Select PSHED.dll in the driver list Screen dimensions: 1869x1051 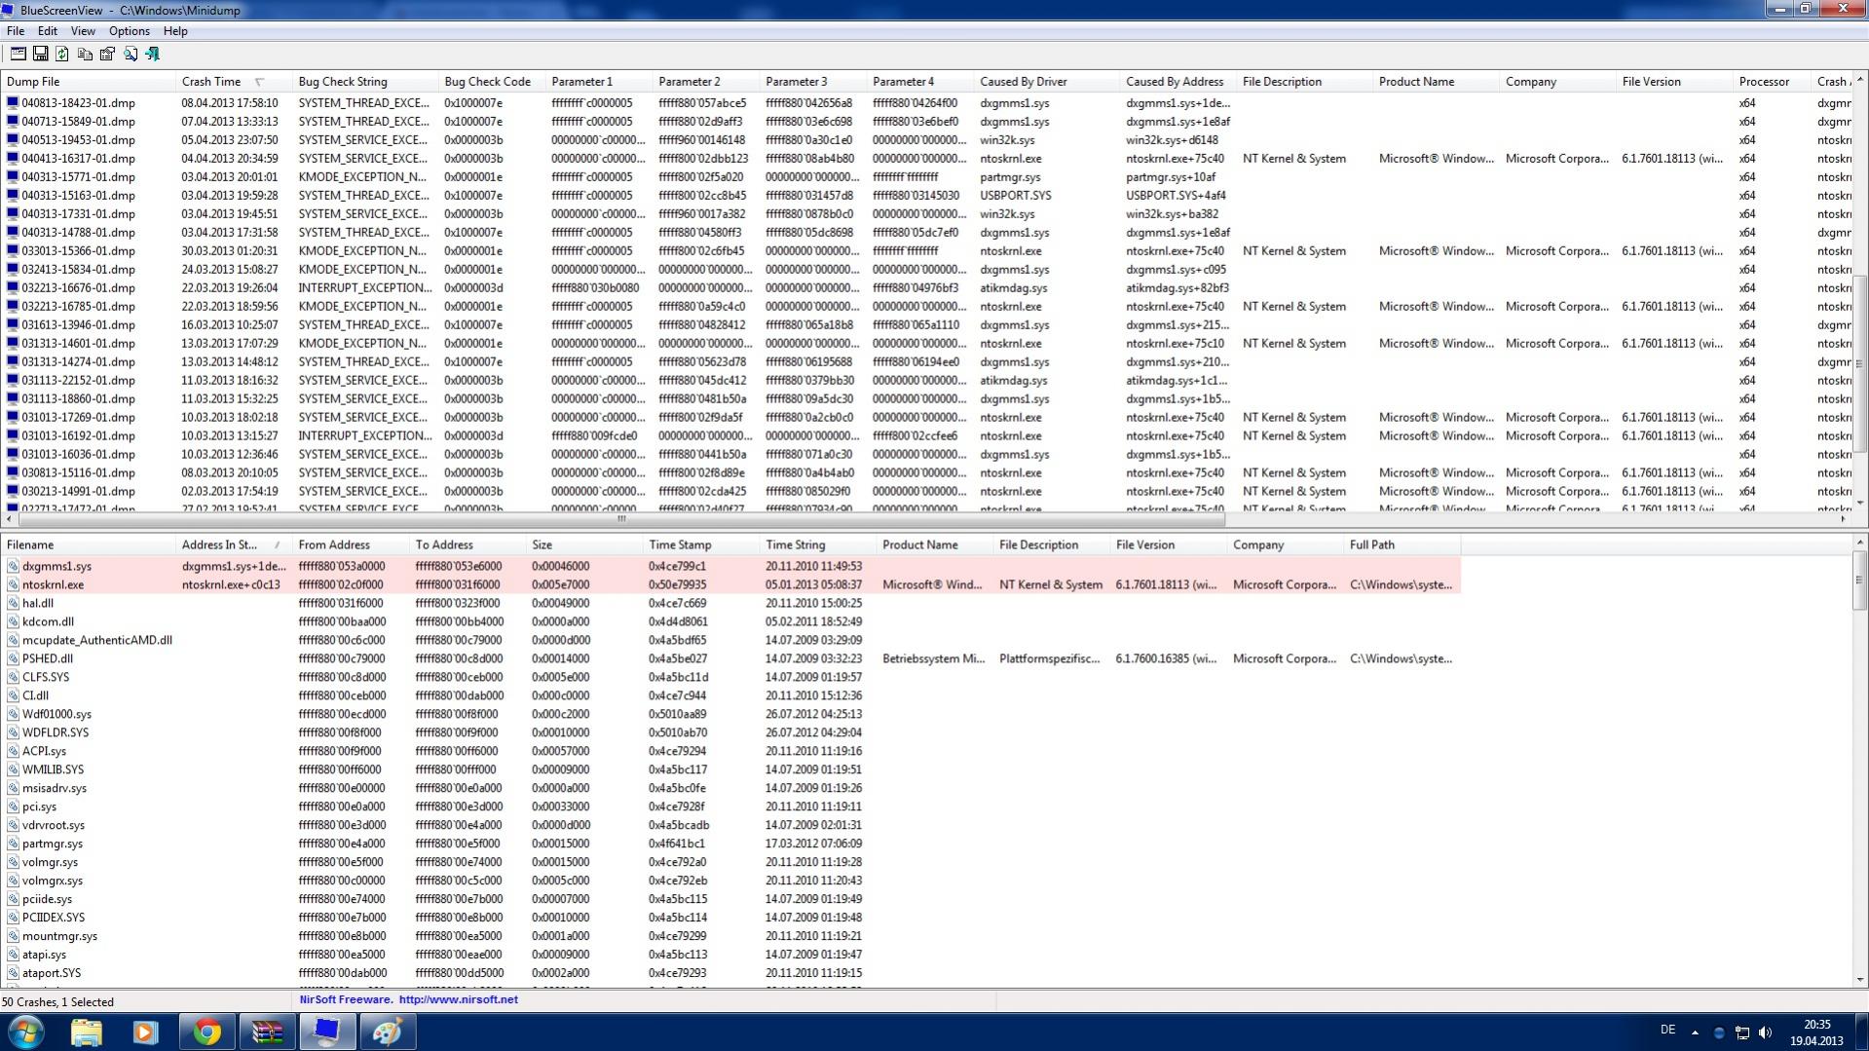point(47,658)
